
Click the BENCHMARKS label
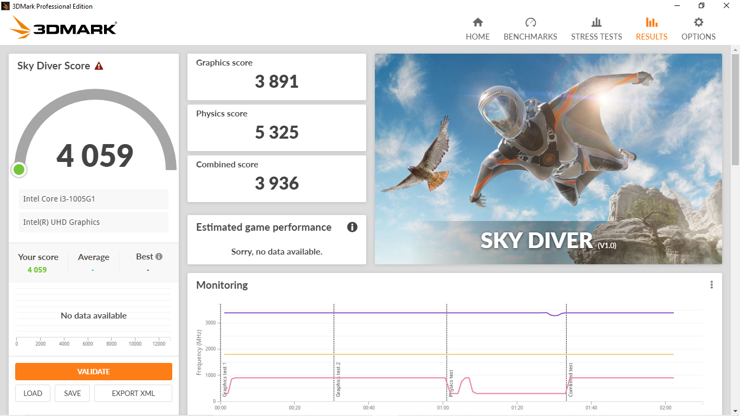pyautogui.click(x=530, y=37)
